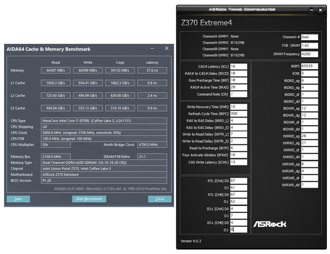
Task: Click the Memory Read 64367 MB/s cell
Action: point(56,71)
